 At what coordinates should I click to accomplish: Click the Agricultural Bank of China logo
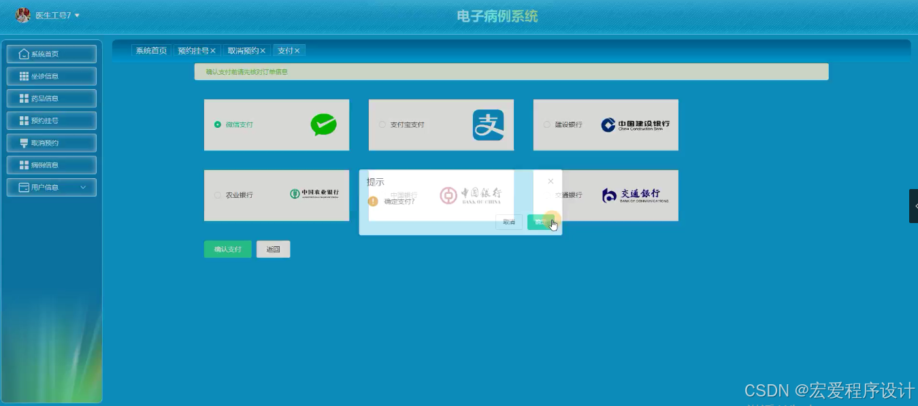[314, 194]
